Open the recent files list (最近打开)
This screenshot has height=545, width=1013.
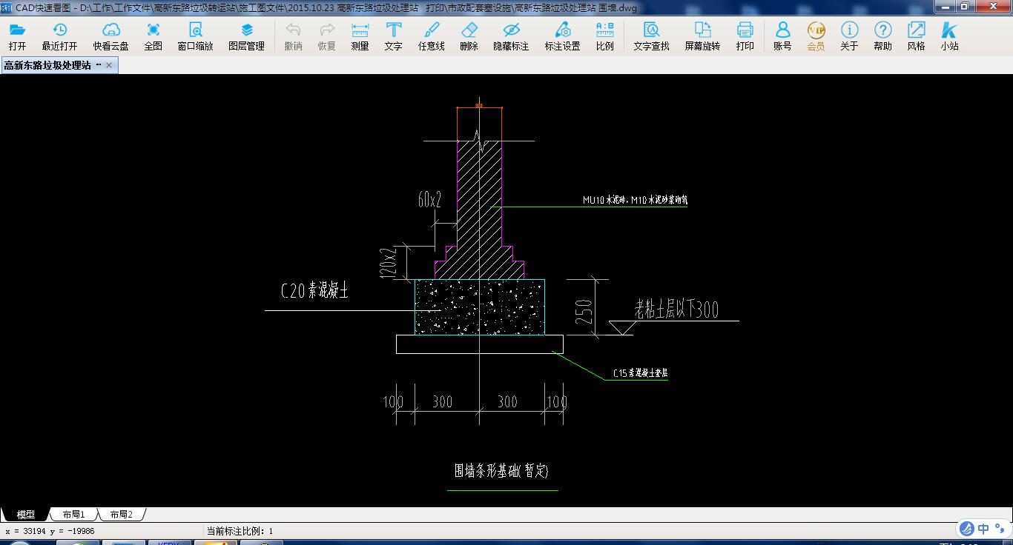coord(59,36)
